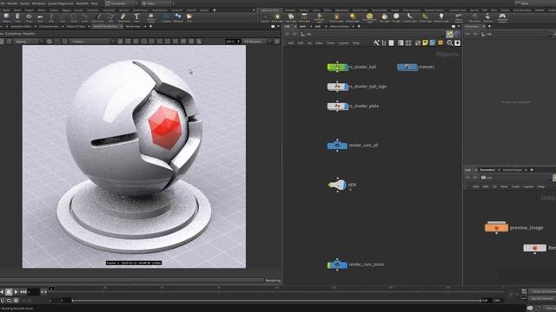
Task: Switch to the Render View tab
Action: click(133, 26)
